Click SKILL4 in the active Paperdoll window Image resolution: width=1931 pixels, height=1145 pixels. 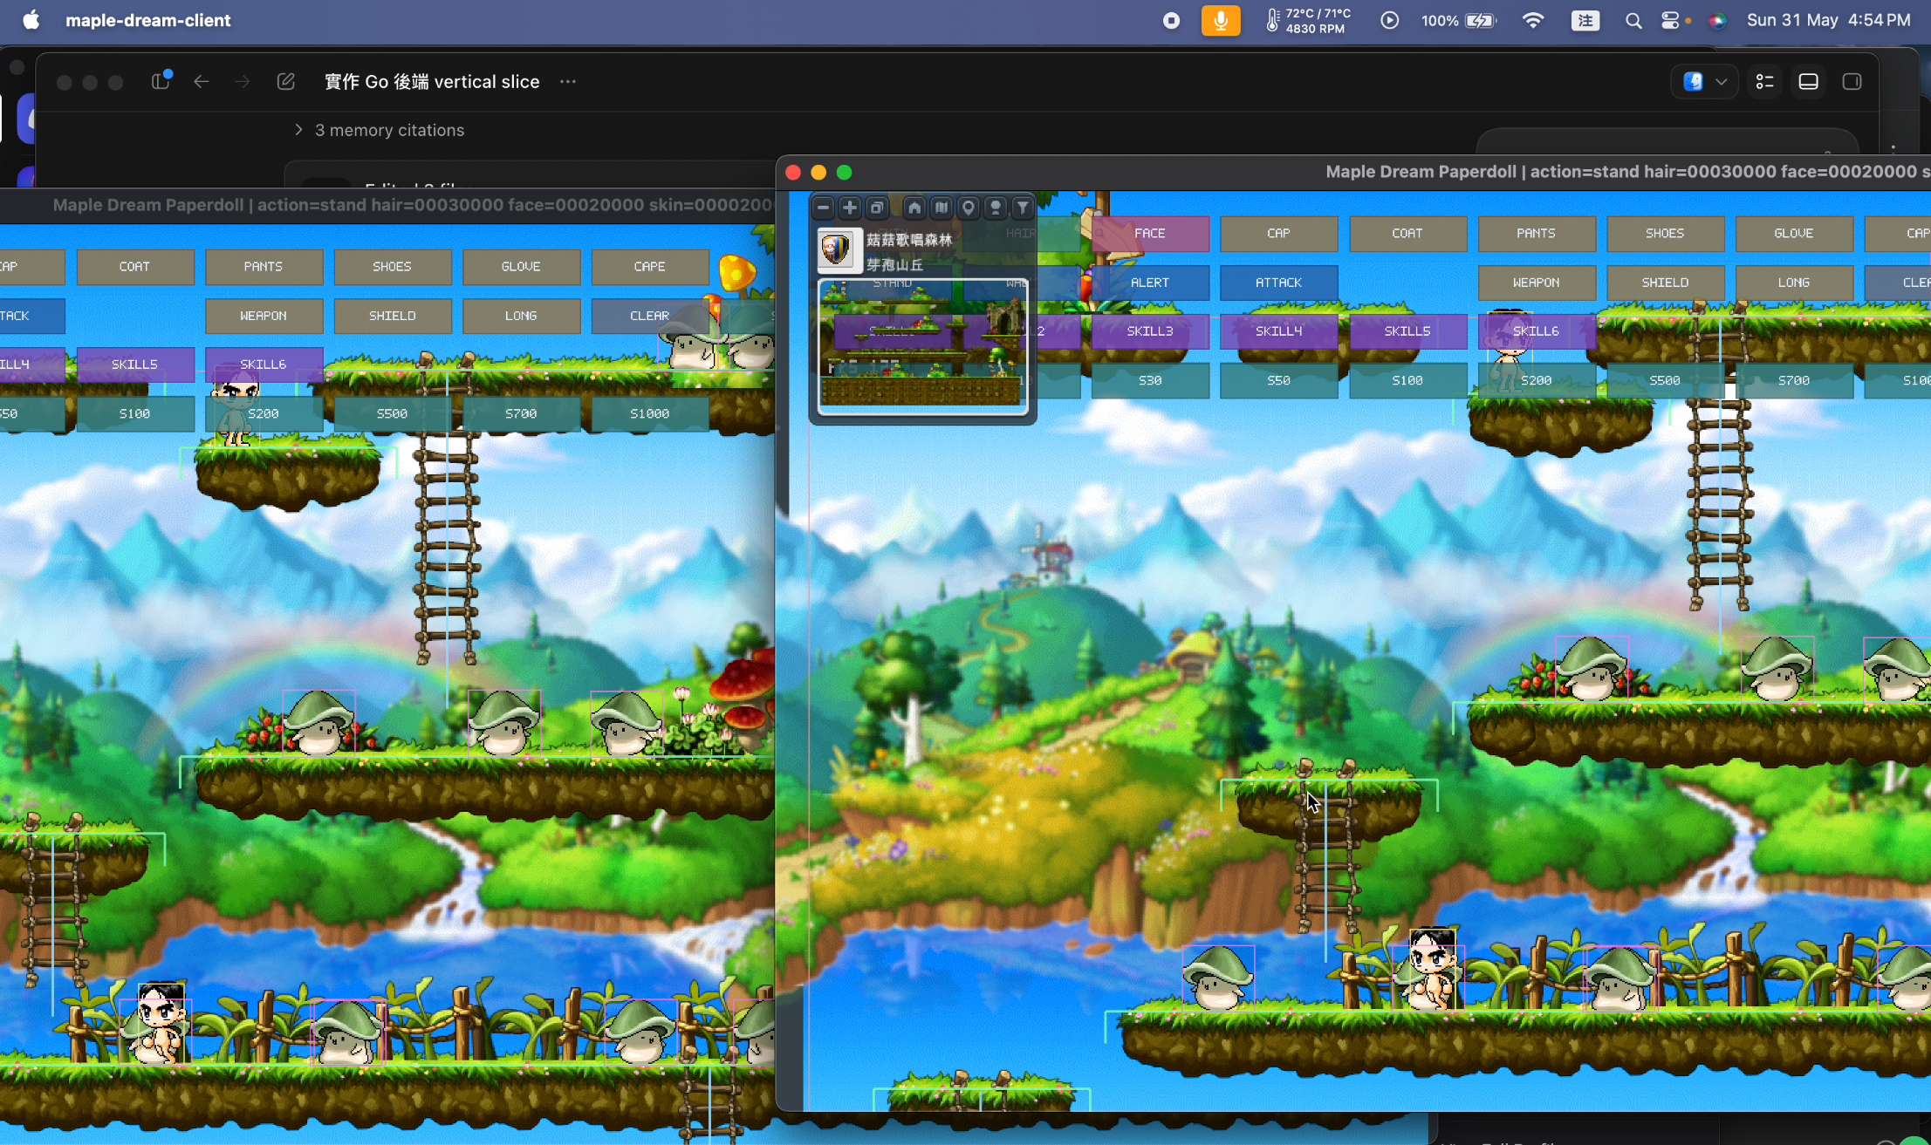coord(1279,331)
